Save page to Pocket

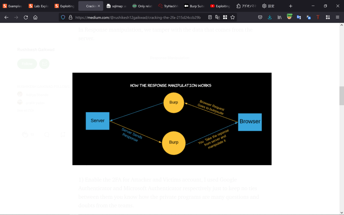pyautogui.click(x=260, y=17)
